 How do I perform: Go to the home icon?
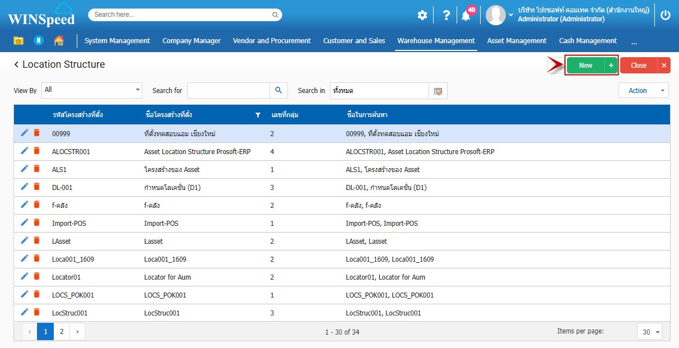click(x=58, y=40)
